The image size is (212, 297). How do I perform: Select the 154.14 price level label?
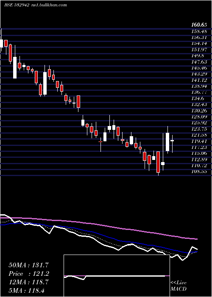[x=199, y=44]
